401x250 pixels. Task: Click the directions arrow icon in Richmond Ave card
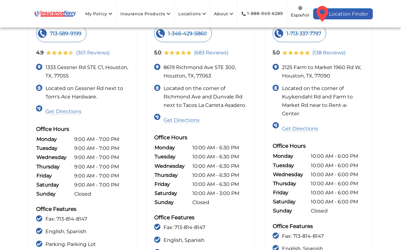click(157, 117)
